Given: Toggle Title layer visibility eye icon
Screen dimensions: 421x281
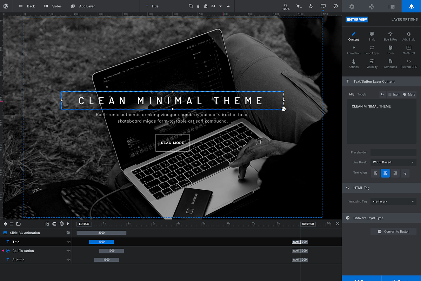Looking at the screenshot, I should [x=213, y=6].
